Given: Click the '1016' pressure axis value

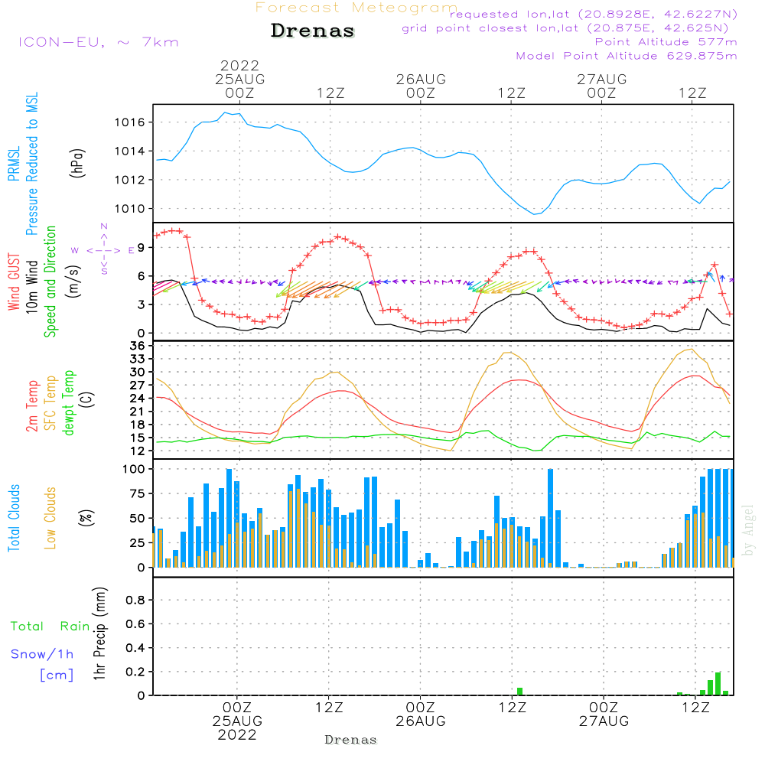Looking at the screenshot, I should [x=130, y=122].
